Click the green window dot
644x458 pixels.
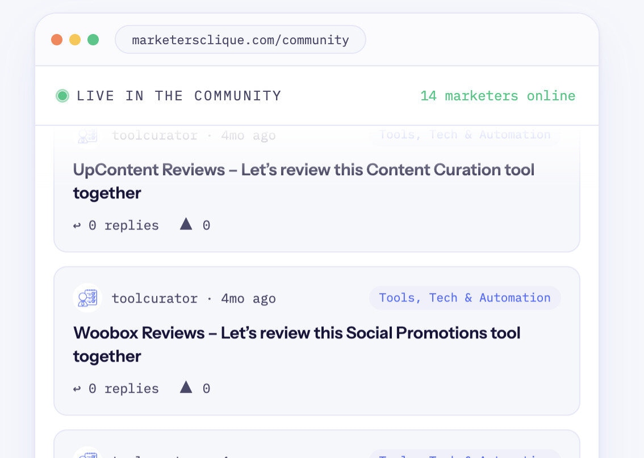point(93,40)
